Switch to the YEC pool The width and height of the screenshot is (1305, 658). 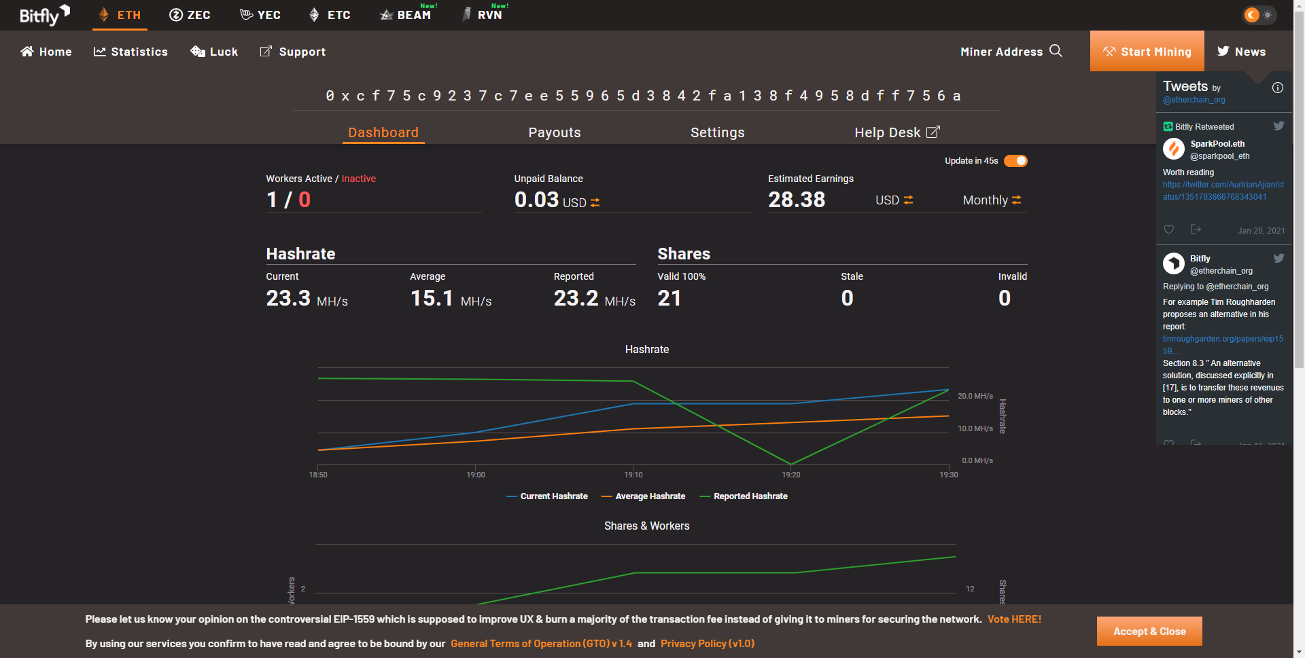pos(260,15)
